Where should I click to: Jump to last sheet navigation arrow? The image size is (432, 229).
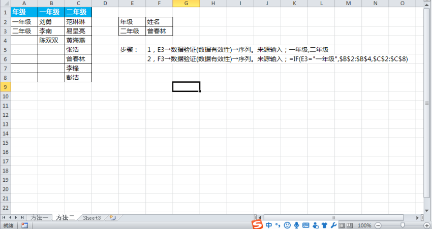pos(22,218)
